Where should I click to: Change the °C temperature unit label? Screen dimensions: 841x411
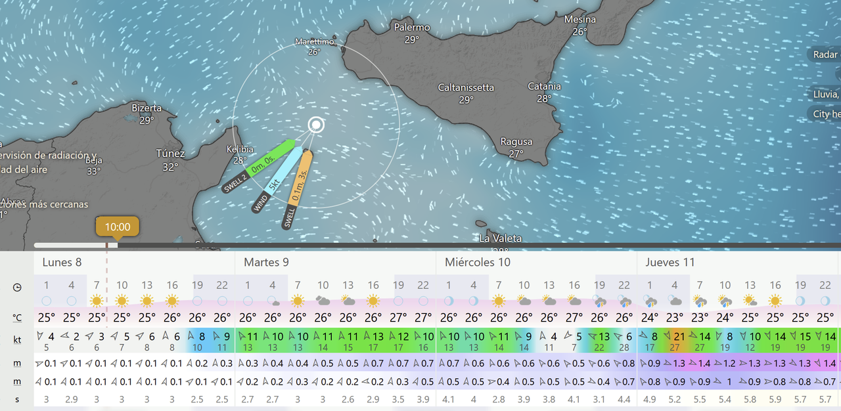click(17, 317)
